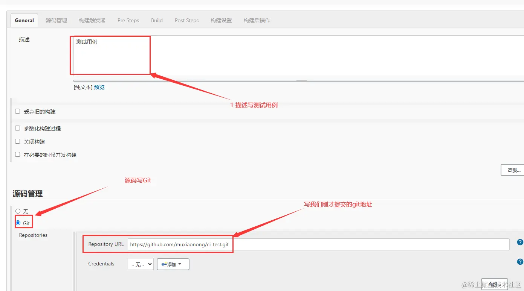The width and height of the screenshot is (524, 291).
Task: Open the 构建设置 tab
Action: (x=221, y=20)
